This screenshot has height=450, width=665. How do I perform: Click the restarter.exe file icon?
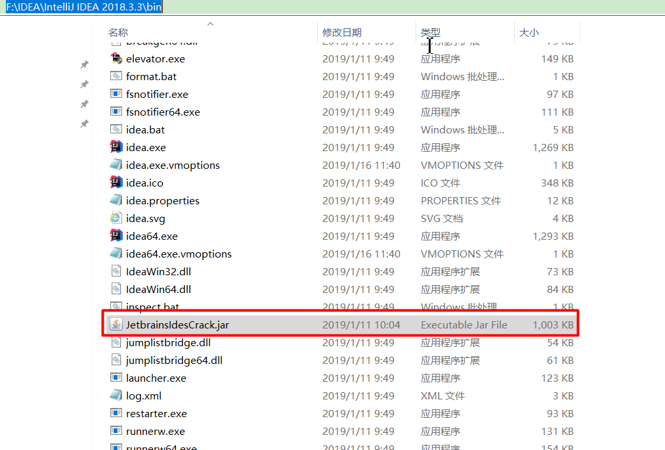click(x=116, y=413)
